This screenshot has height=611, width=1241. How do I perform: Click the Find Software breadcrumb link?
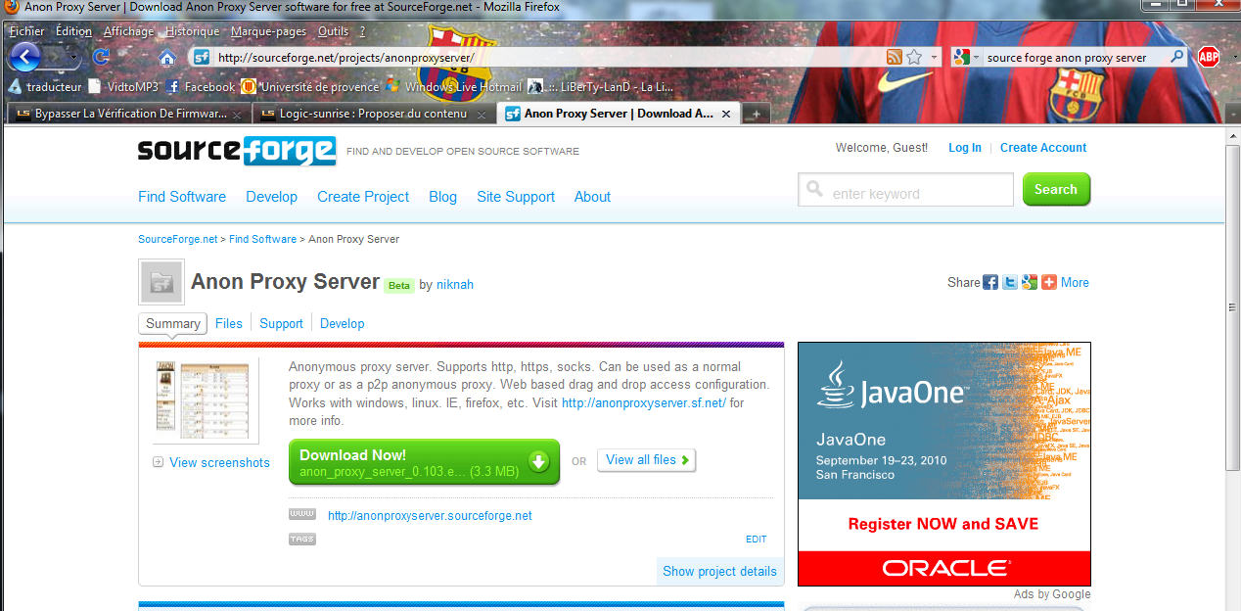tap(262, 239)
